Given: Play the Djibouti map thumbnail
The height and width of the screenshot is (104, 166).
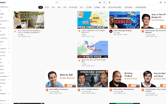Looking at the screenshot, I should click(93, 49).
